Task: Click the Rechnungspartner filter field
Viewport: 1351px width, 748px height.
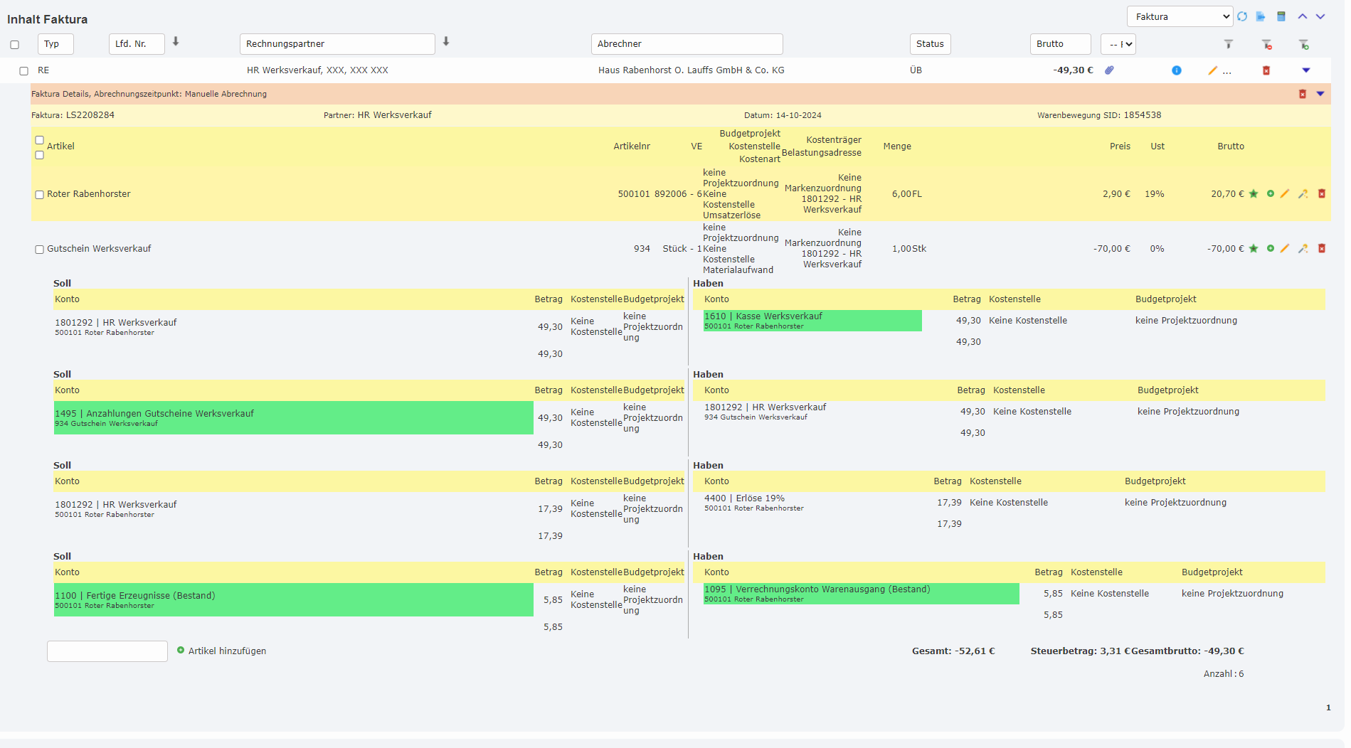Action: pyautogui.click(x=337, y=44)
